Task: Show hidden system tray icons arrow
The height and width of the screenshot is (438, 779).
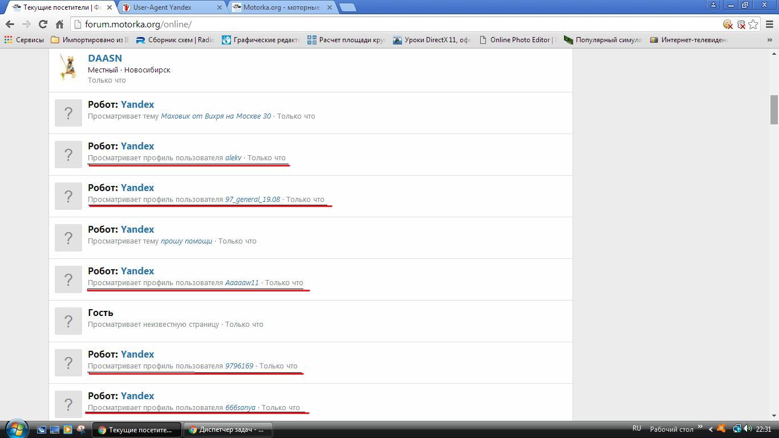Action: click(711, 429)
